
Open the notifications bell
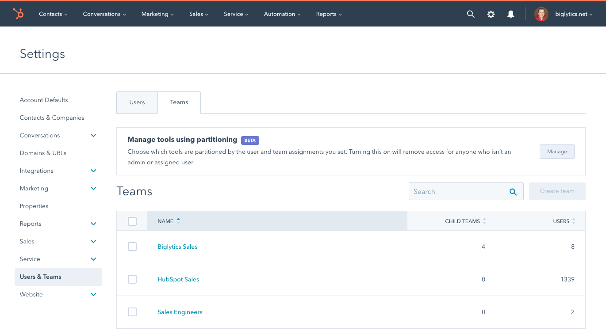(511, 14)
